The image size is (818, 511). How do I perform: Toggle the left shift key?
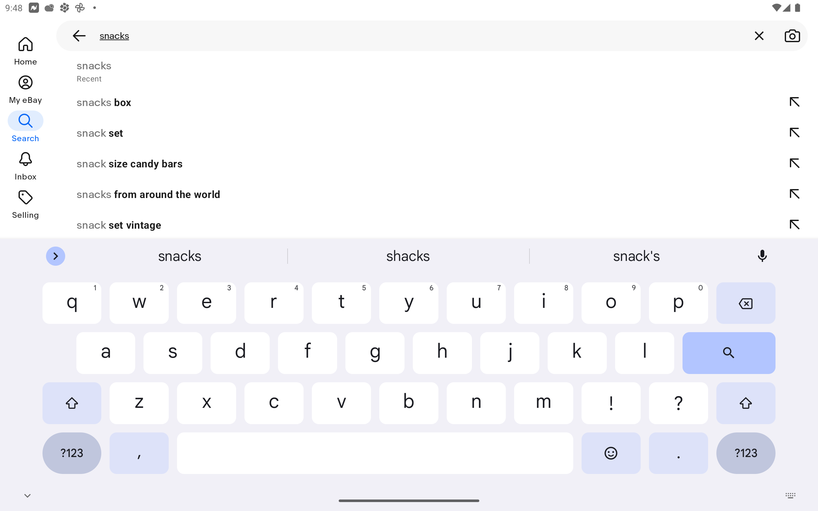tap(72, 403)
